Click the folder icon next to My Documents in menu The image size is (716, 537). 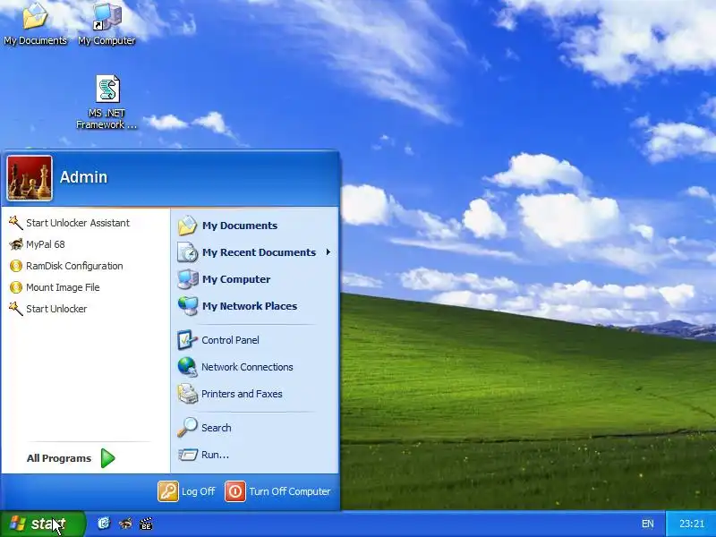[187, 226]
